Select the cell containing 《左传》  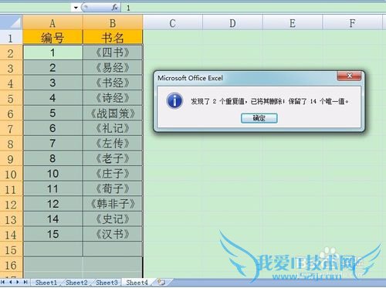coord(113,144)
